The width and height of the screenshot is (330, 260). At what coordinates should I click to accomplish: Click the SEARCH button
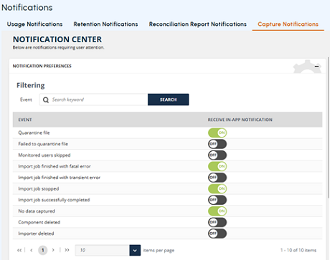[168, 100]
